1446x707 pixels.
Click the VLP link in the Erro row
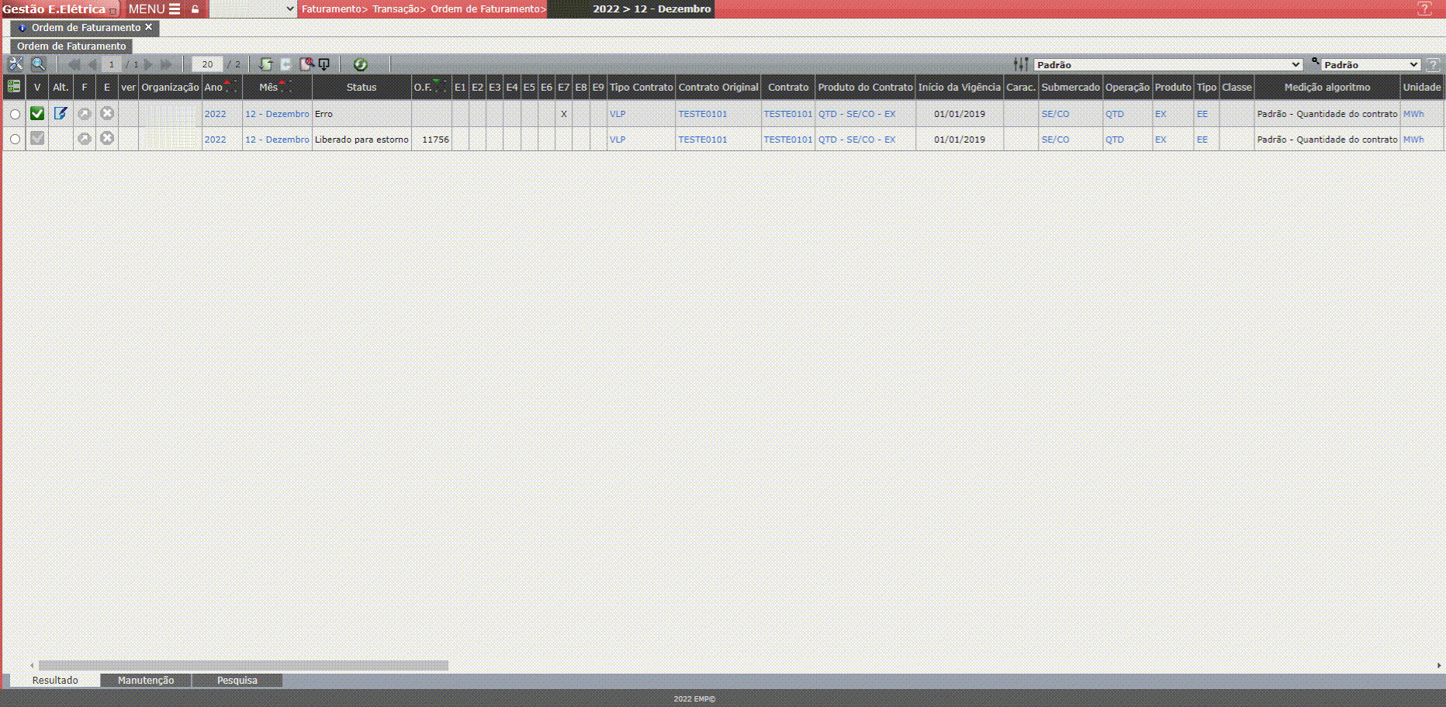[617, 114]
